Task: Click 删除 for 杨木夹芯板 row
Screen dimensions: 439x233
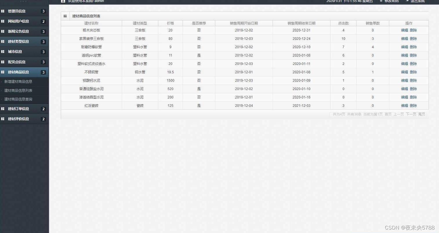Action: point(413,30)
